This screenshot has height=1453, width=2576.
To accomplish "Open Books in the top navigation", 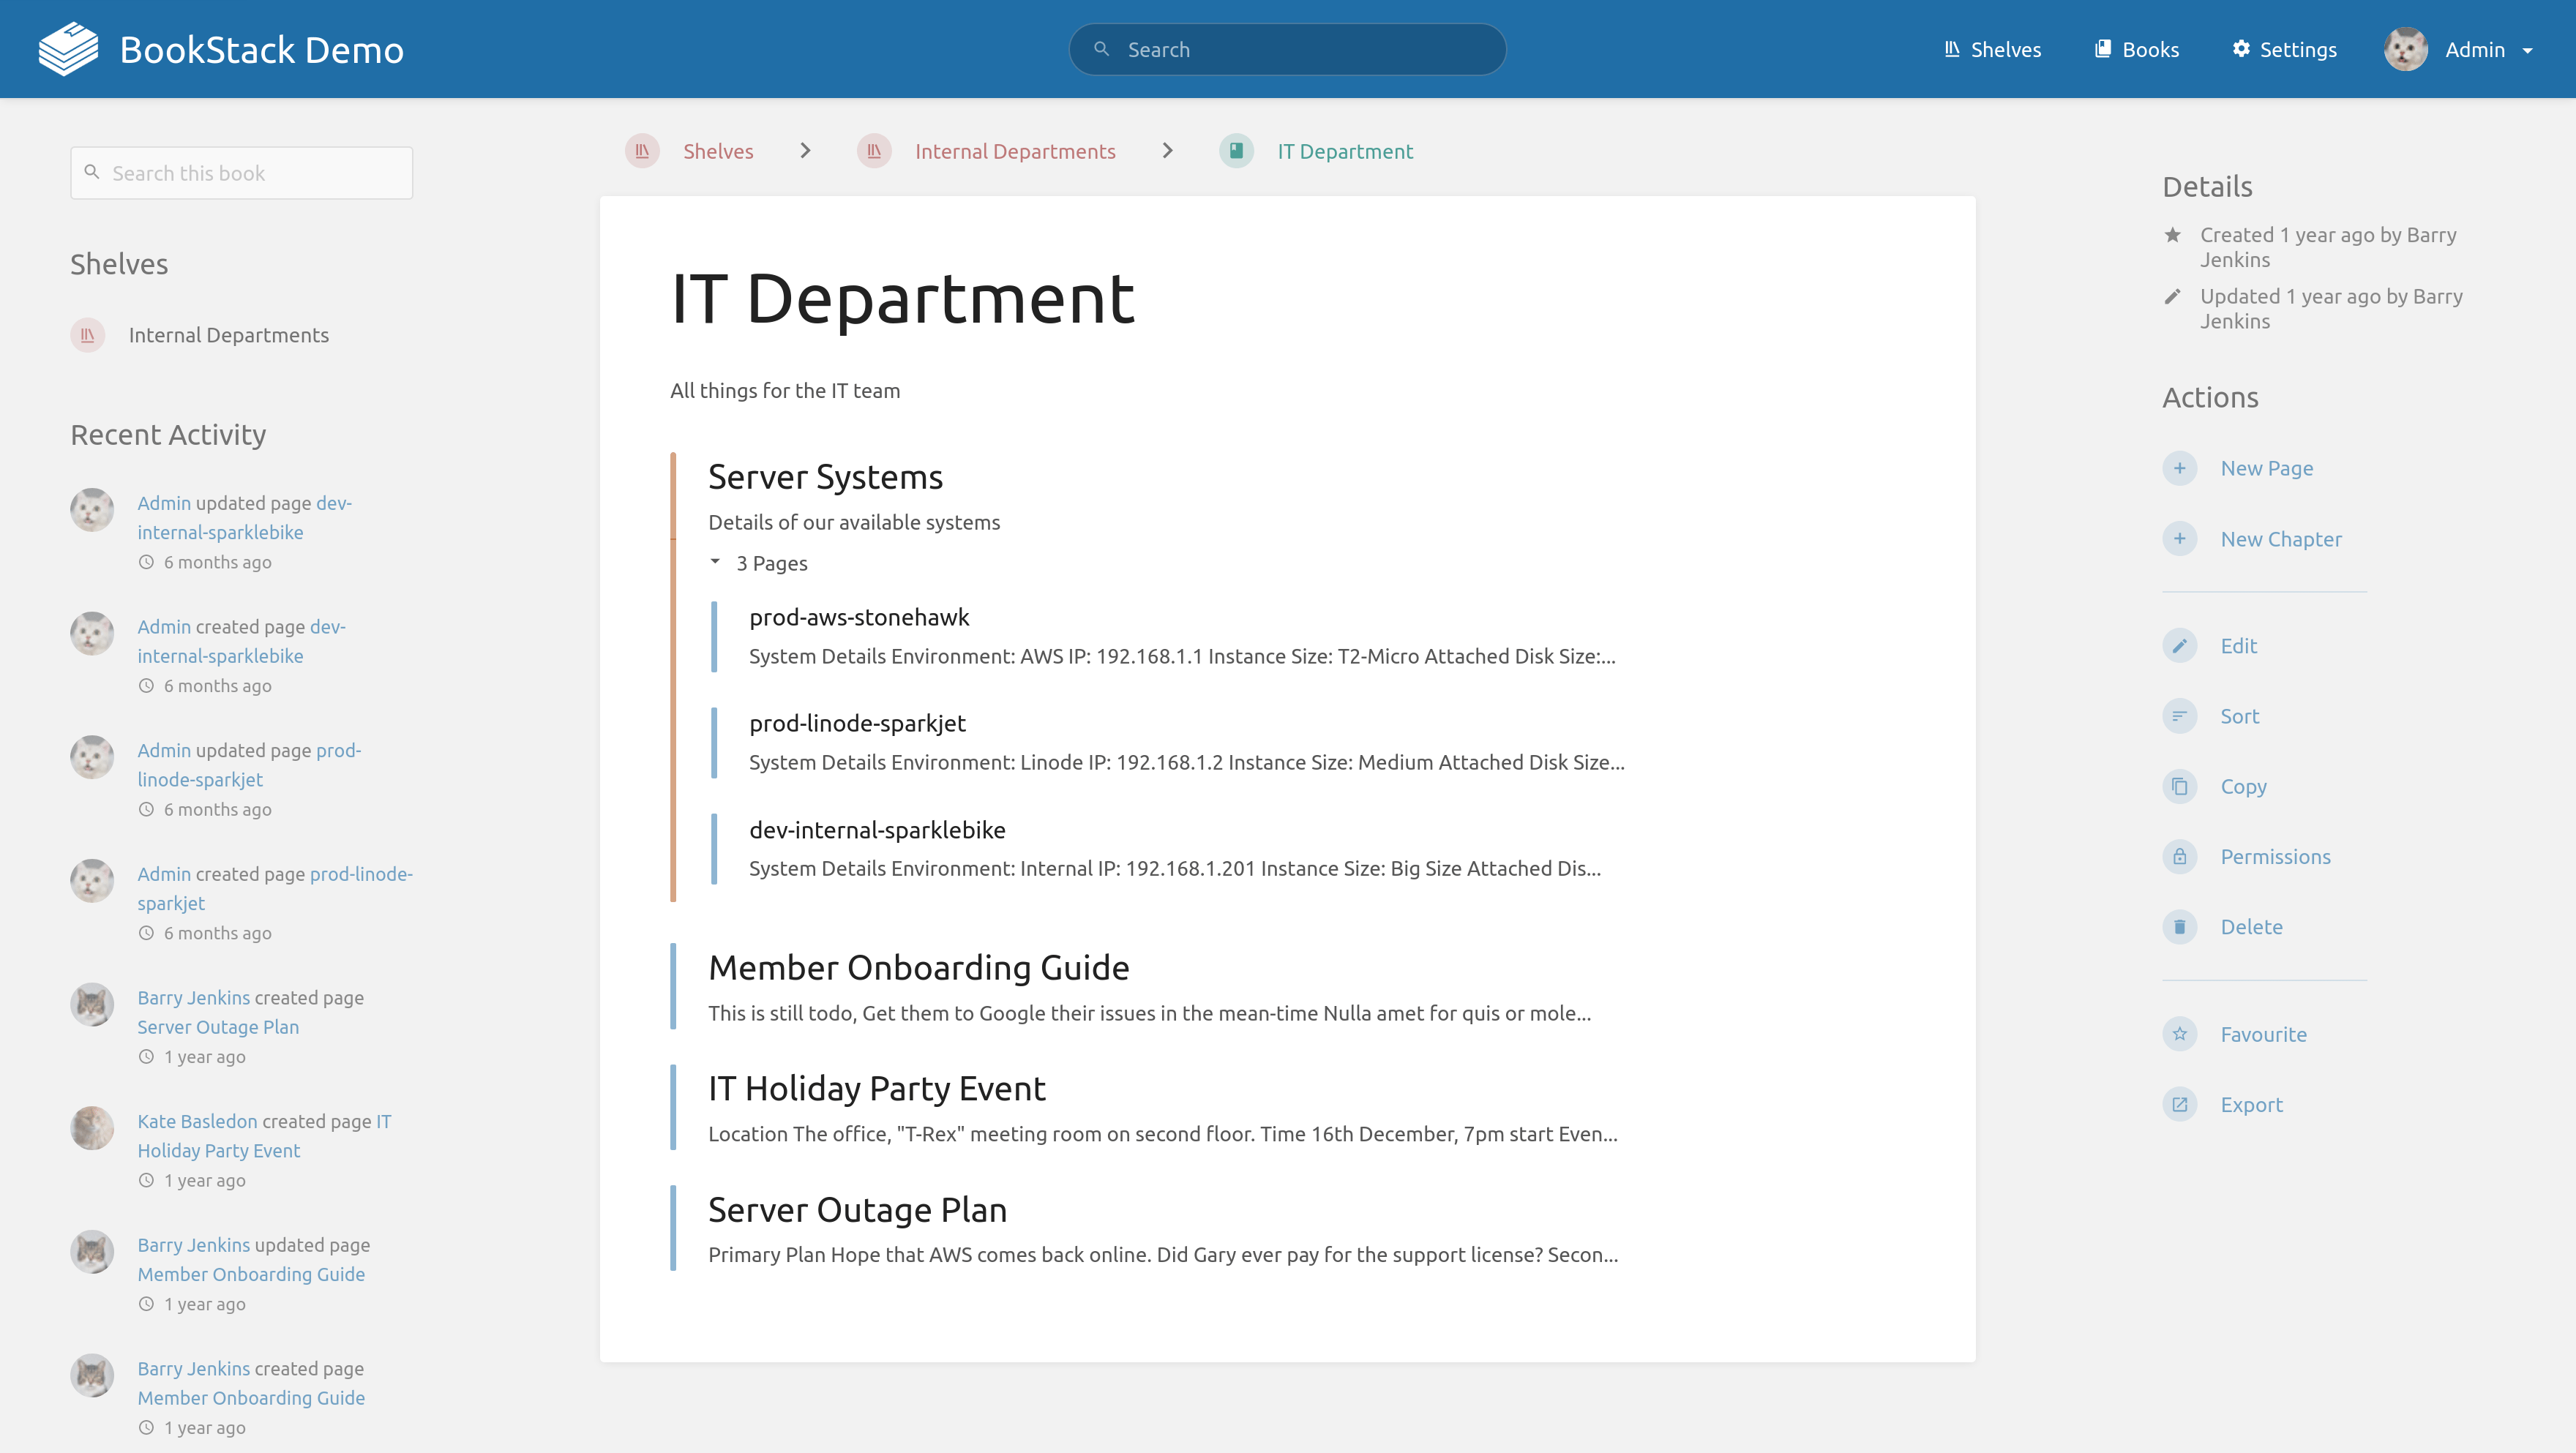I will [2136, 49].
